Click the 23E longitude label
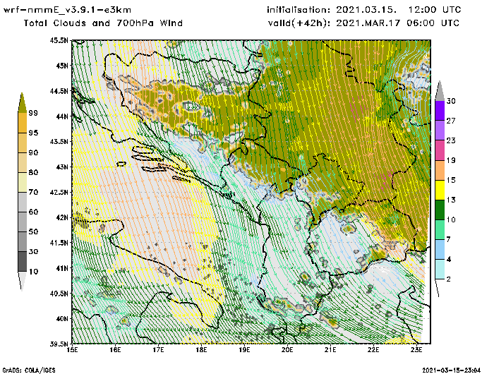Image resolution: width=494 pixels, height=374 pixels. point(416,350)
